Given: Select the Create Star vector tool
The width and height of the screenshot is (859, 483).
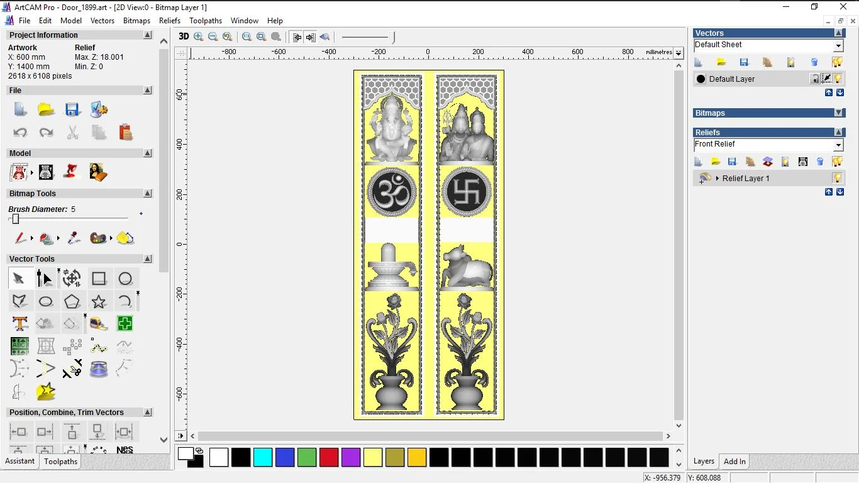Looking at the screenshot, I should pos(99,302).
